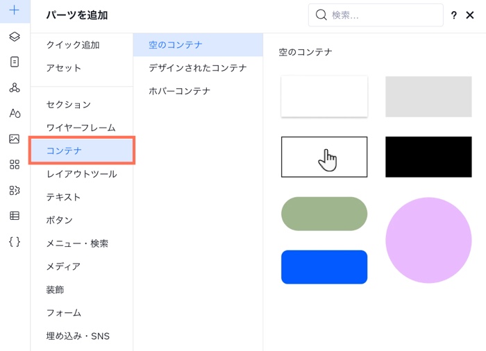Open the Site Structure nodes icon
Viewport: 486px width, 351px height.
click(15, 87)
